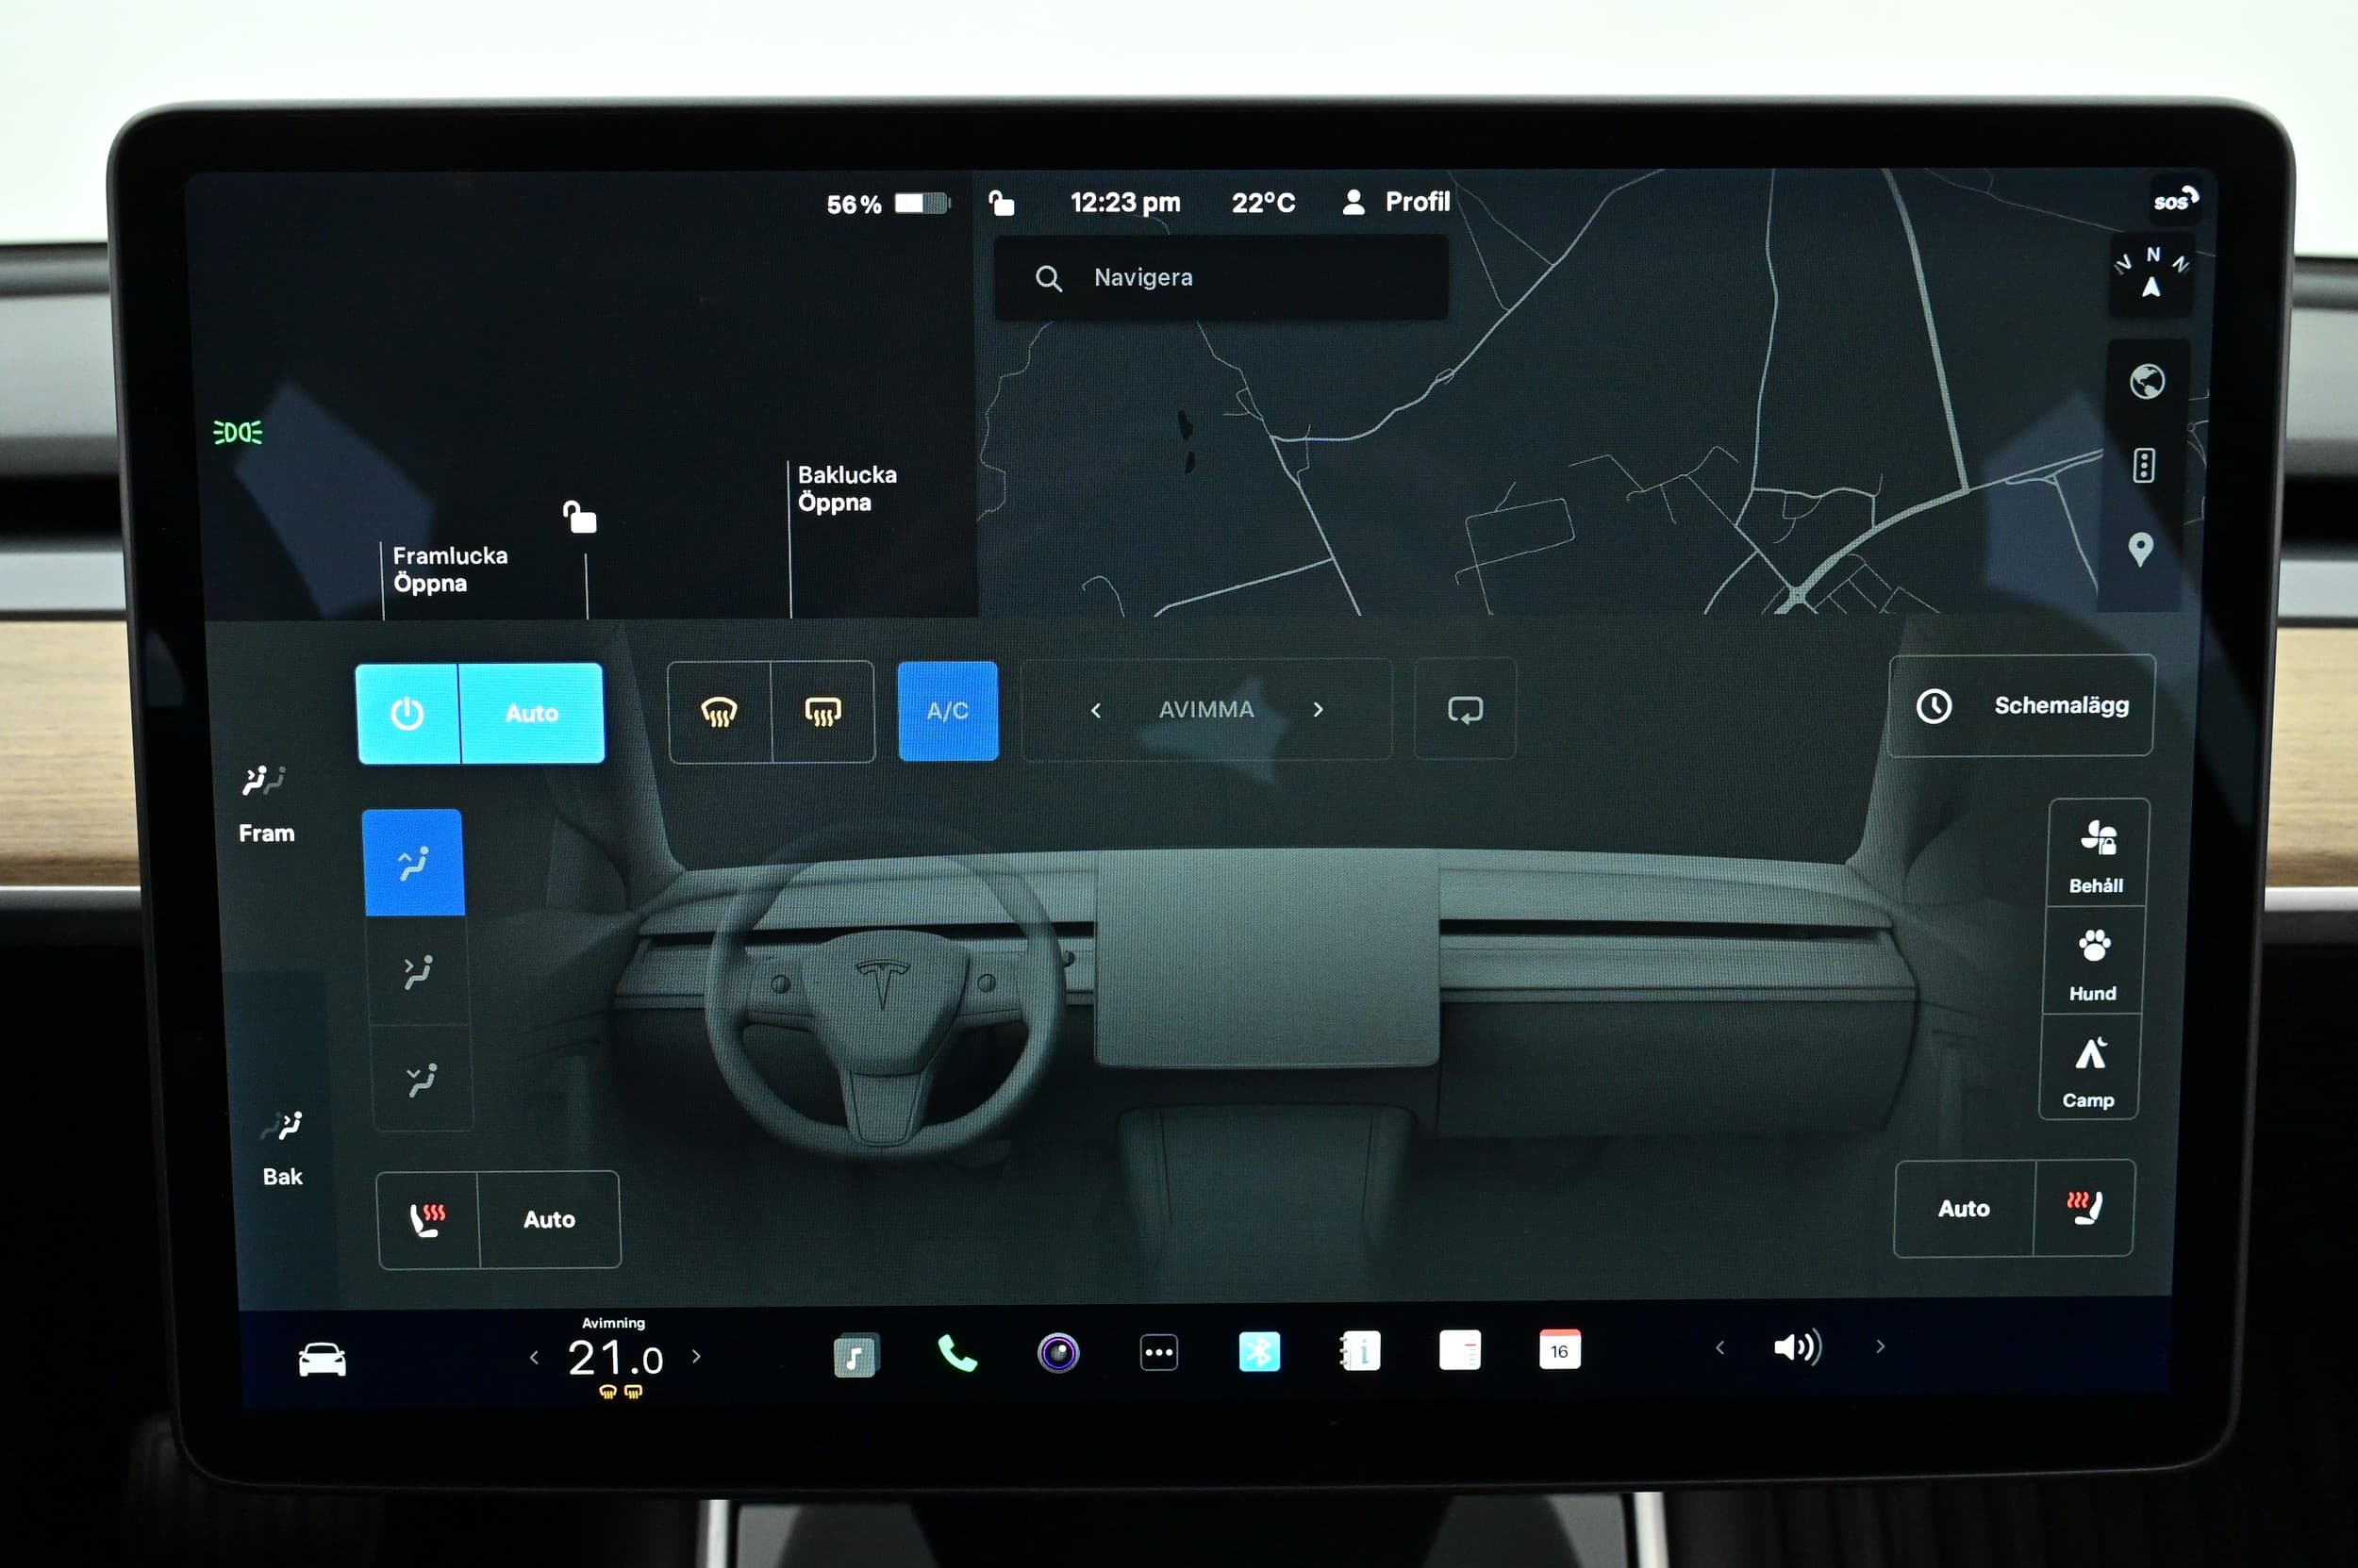This screenshot has height=1568, width=2358.
Task: Enable Camp mode
Action: point(2089,1068)
